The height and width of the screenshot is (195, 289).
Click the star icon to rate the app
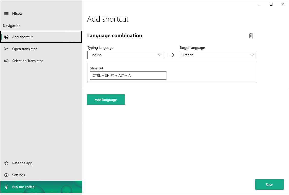point(6,163)
